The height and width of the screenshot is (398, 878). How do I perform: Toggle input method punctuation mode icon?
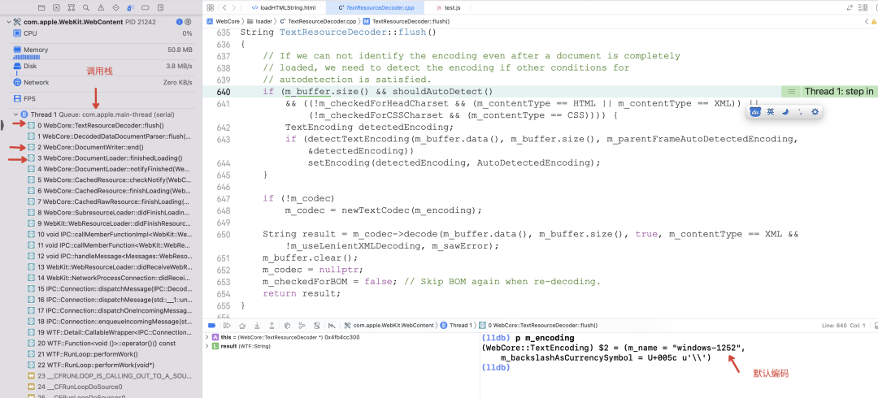tap(800, 112)
